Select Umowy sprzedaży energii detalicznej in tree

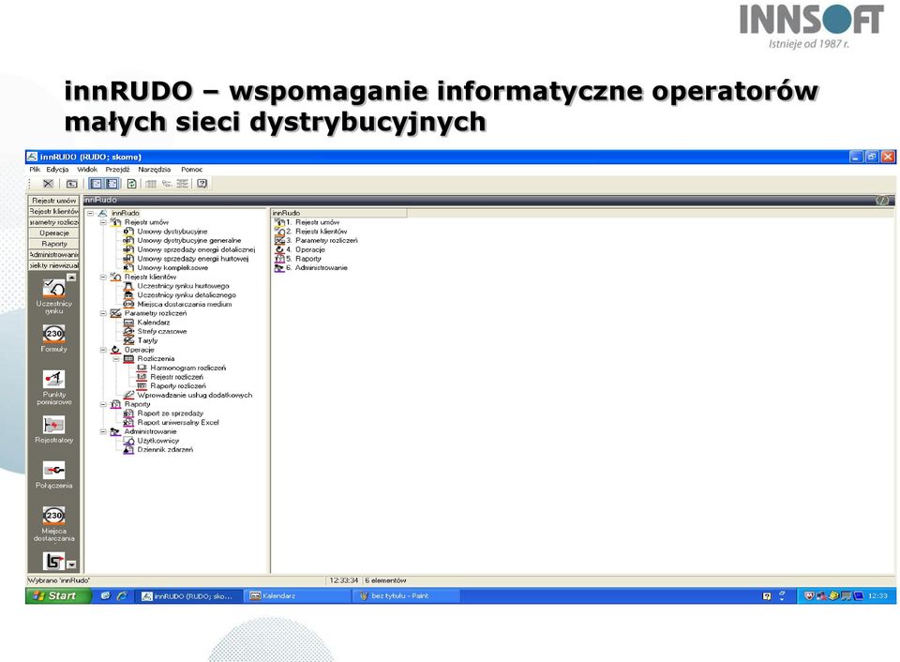click(196, 249)
